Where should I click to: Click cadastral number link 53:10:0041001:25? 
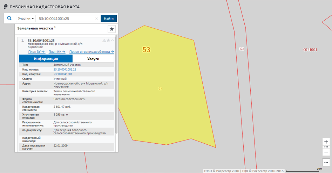point(65,70)
